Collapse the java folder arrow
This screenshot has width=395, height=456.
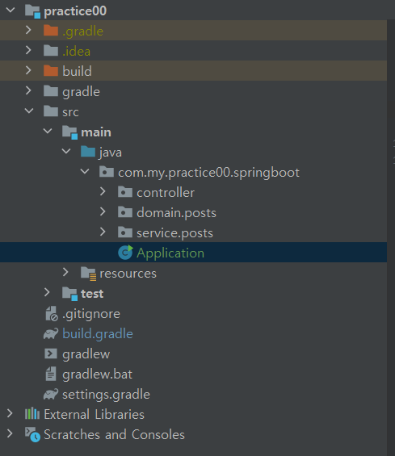66,151
